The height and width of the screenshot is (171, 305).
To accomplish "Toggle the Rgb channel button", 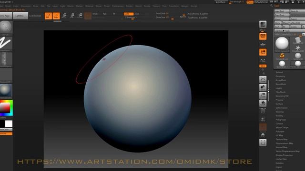I will tap(105, 14).
